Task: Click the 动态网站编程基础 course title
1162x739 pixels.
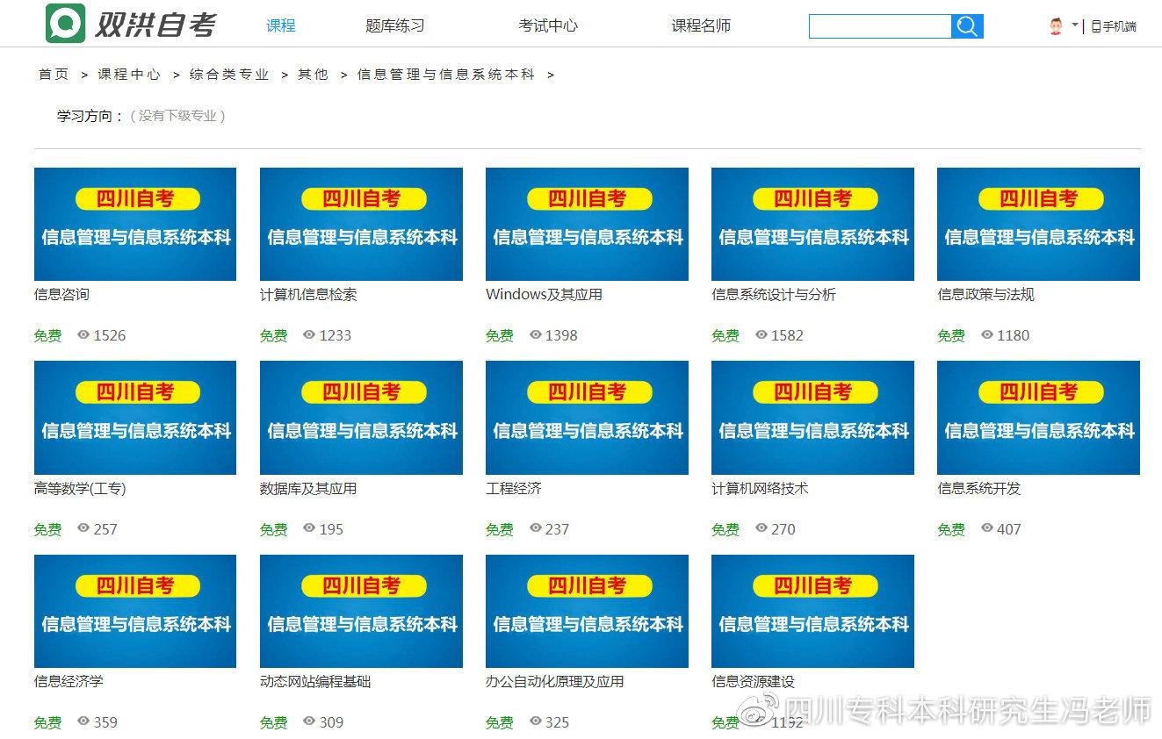Action: pyautogui.click(x=315, y=682)
